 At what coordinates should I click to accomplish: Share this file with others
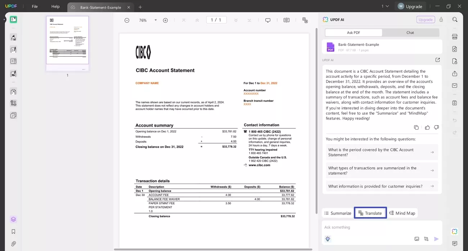455,73
